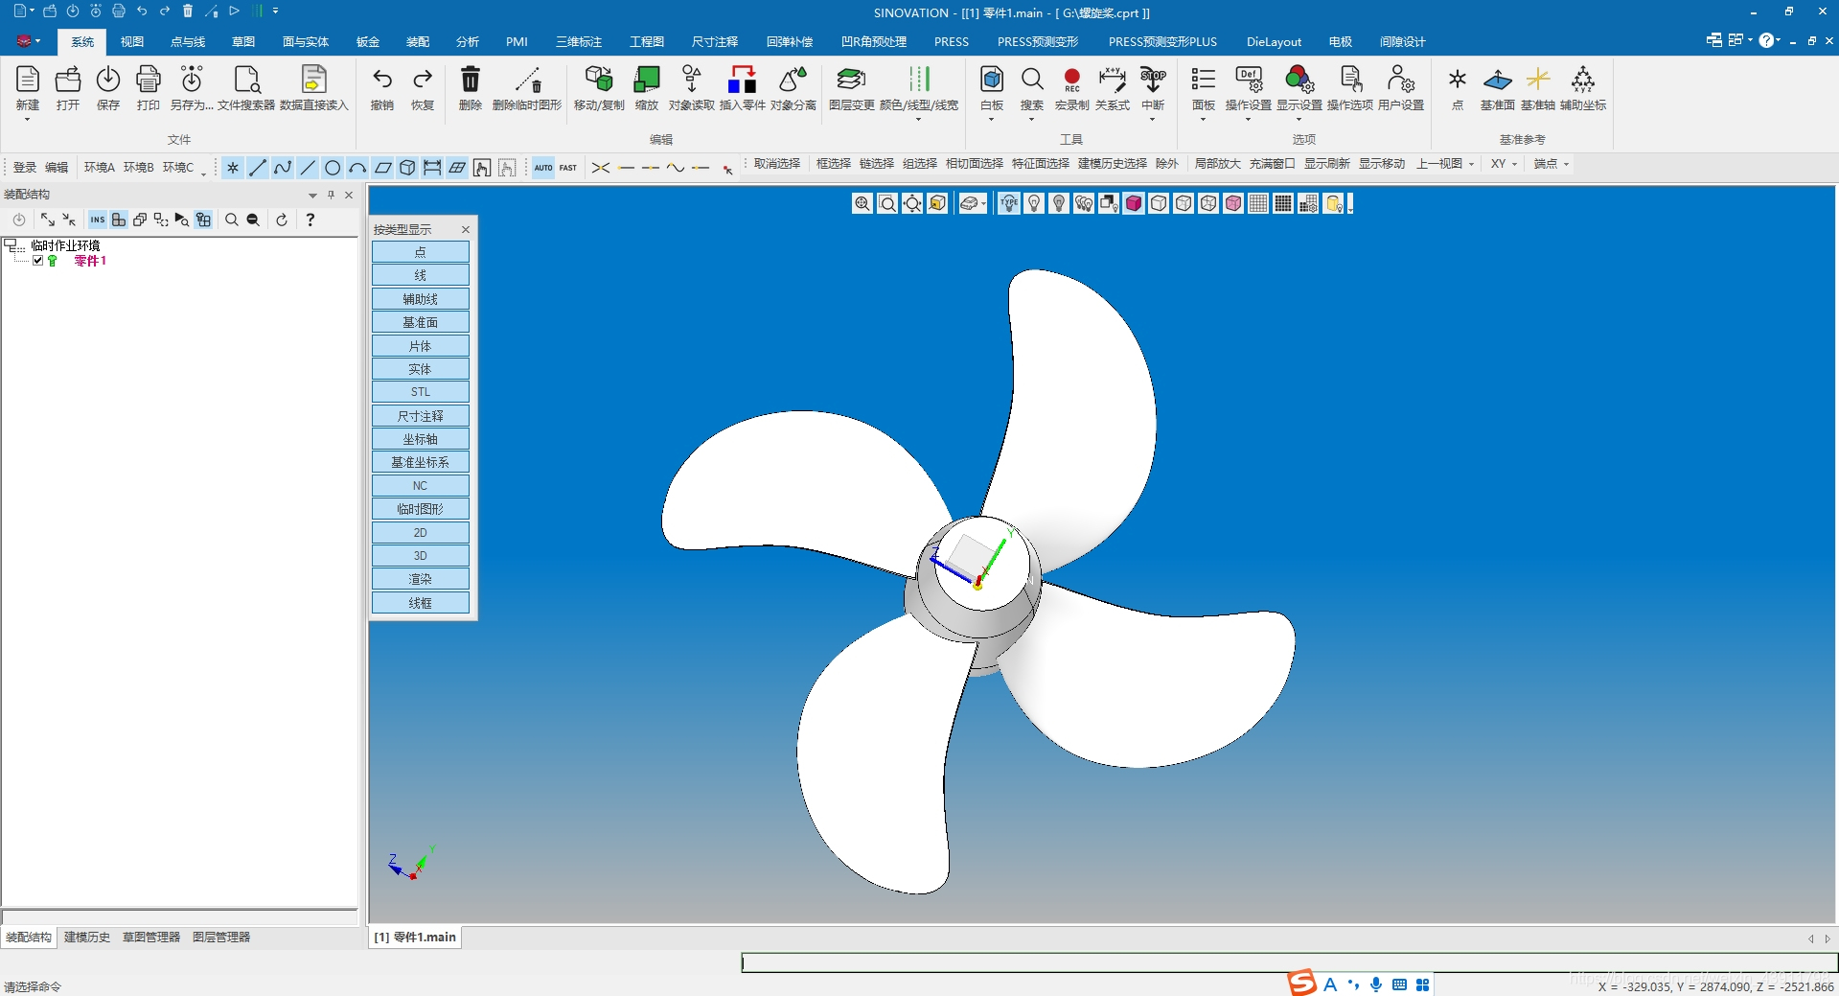1839x996 pixels.
Task: Switch to 图层管理器 bottom tab
Action: click(x=221, y=938)
